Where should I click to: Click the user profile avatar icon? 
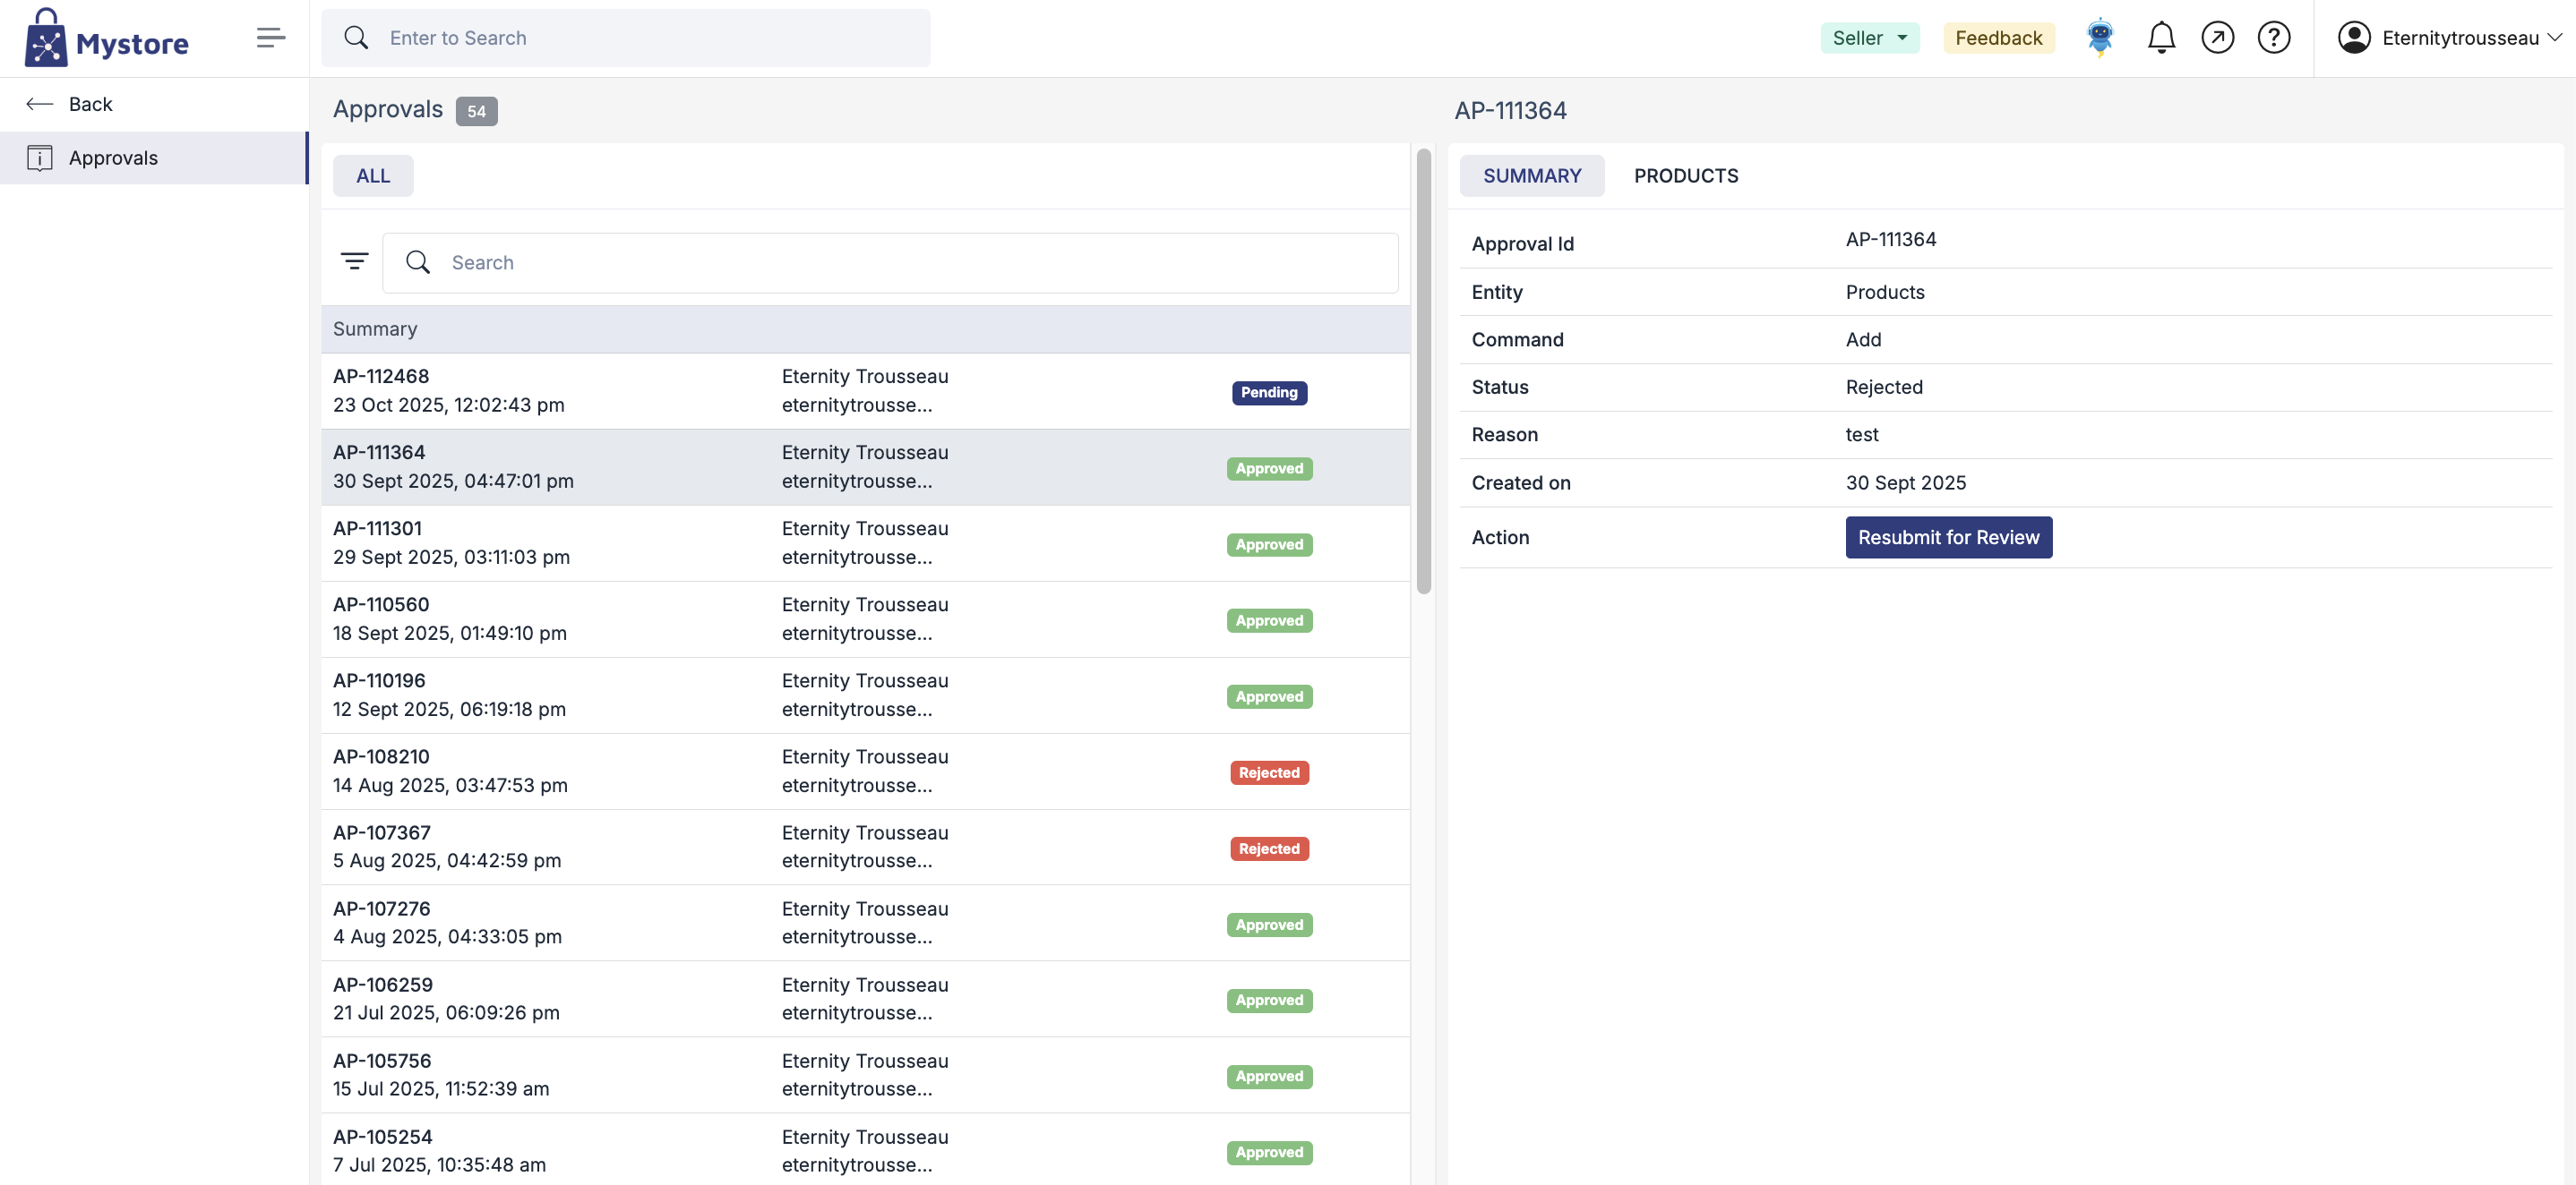click(2354, 38)
